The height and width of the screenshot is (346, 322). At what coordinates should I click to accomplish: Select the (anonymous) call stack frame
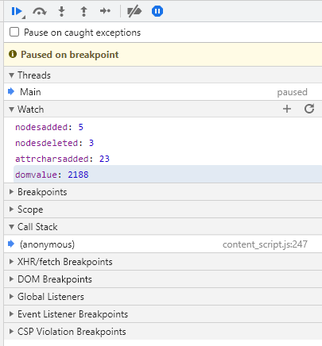click(163, 244)
